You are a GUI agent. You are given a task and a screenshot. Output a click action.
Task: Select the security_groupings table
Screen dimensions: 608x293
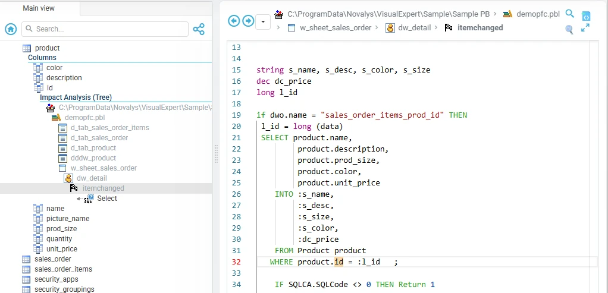tap(64, 289)
